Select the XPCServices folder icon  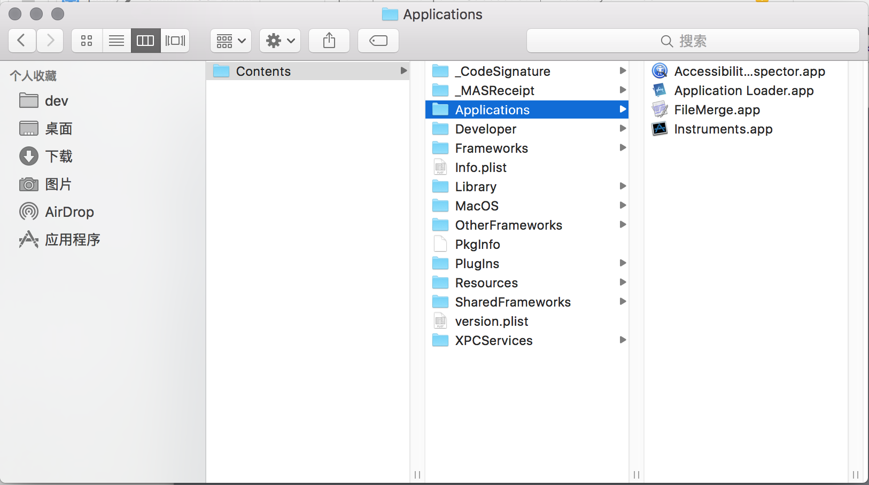click(x=440, y=340)
